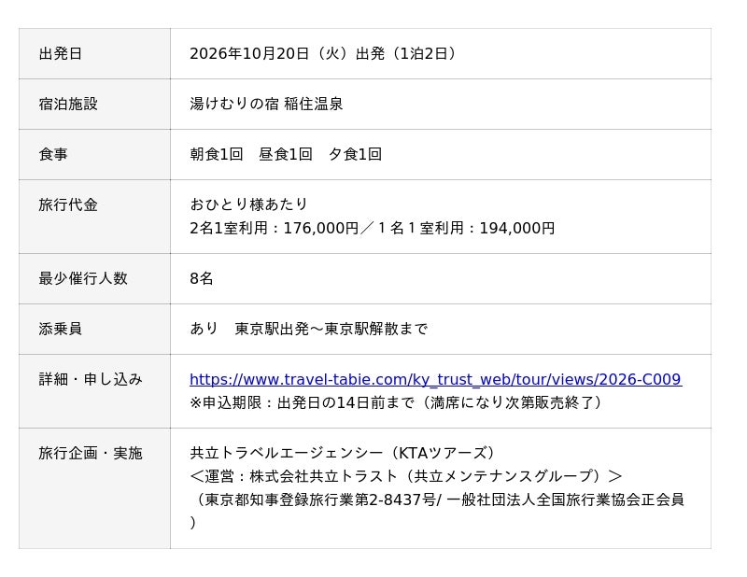
Task: Click the meals text 朝食1回 昼食1回 夕食1回
Action: click(286, 154)
